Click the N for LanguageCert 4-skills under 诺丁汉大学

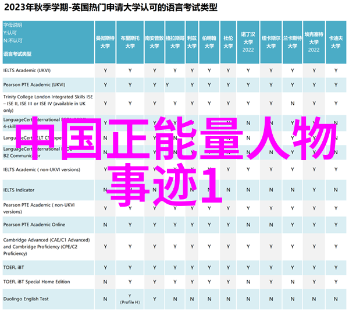[248, 123]
